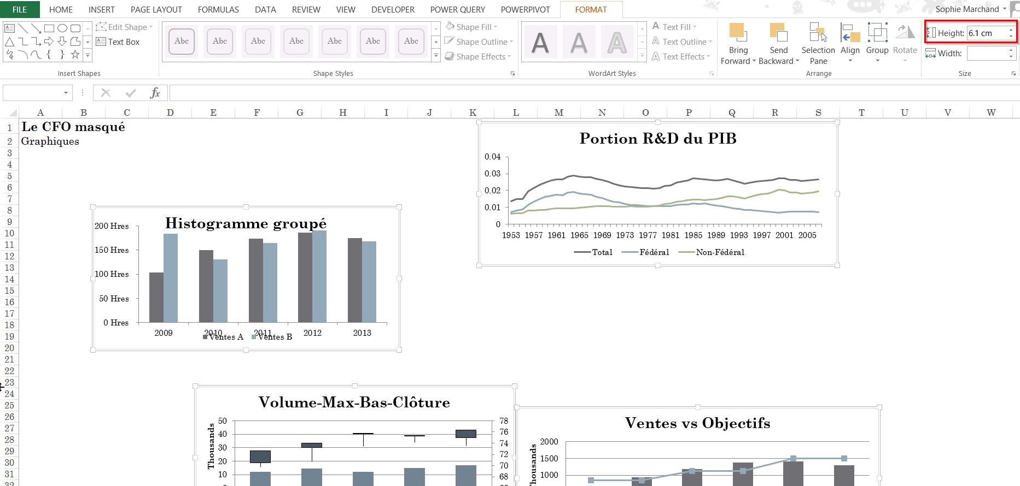Apply the first Abc shape style
Image resolution: width=1020 pixels, height=486 pixels.
pyautogui.click(x=182, y=42)
